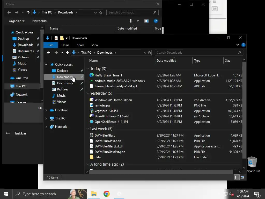
Task: Open File Explorer from taskbar
Action: click(x=94, y=194)
